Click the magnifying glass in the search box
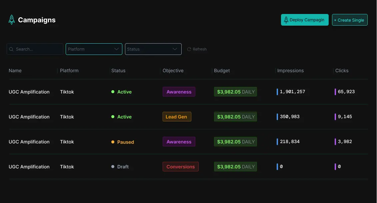Screen dimensions: 377x203 11,49
